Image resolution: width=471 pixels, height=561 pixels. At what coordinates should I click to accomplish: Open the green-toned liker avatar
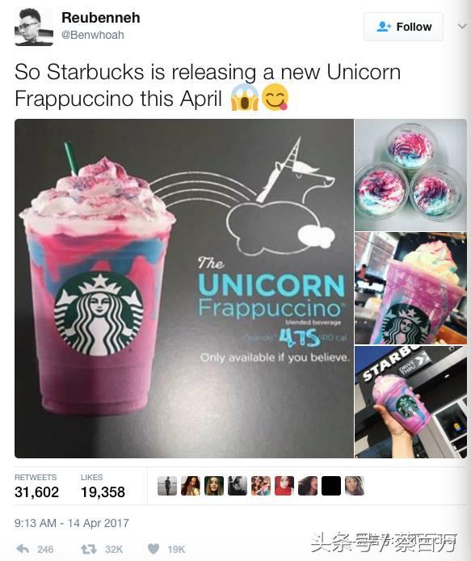pyautogui.click(x=214, y=486)
